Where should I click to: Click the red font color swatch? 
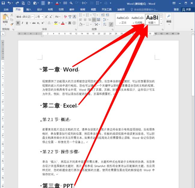[x=63, y=23]
